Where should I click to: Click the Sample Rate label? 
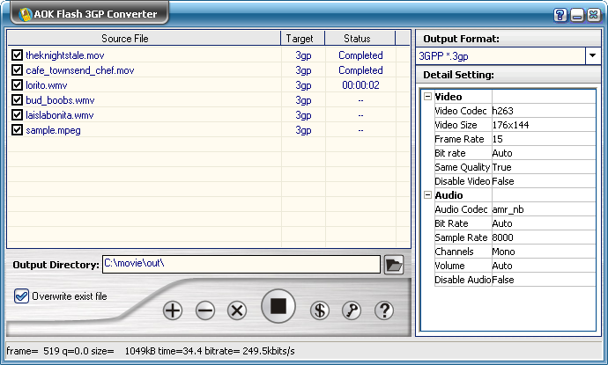pos(461,237)
